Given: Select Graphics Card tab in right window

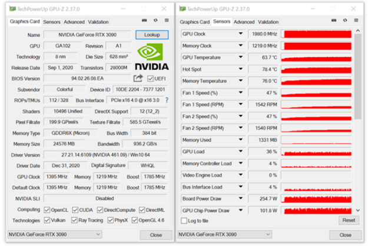Looking at the screenshot, I should (x=194, y=22).
